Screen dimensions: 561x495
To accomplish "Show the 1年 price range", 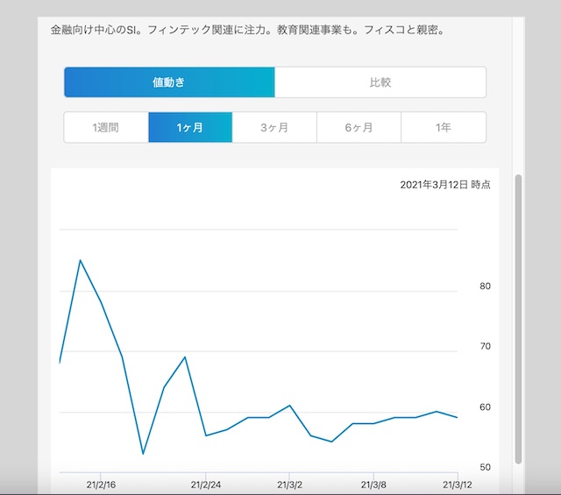I will (444, 127).
